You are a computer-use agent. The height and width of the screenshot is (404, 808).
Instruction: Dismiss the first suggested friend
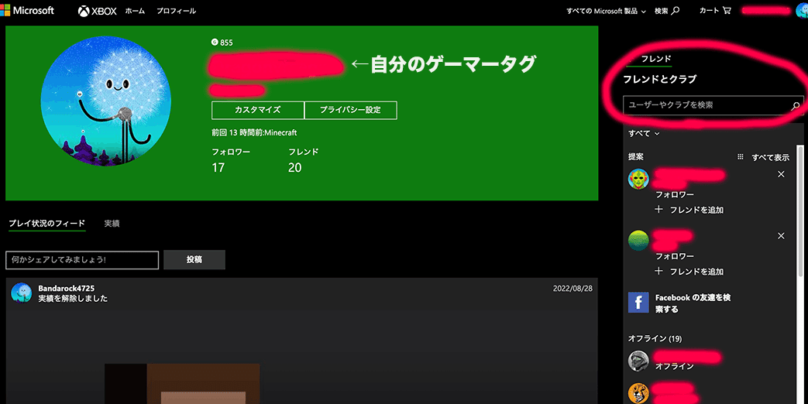(781, 174)
